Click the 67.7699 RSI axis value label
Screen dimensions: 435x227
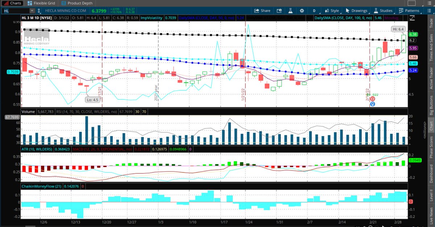point(12,117)
